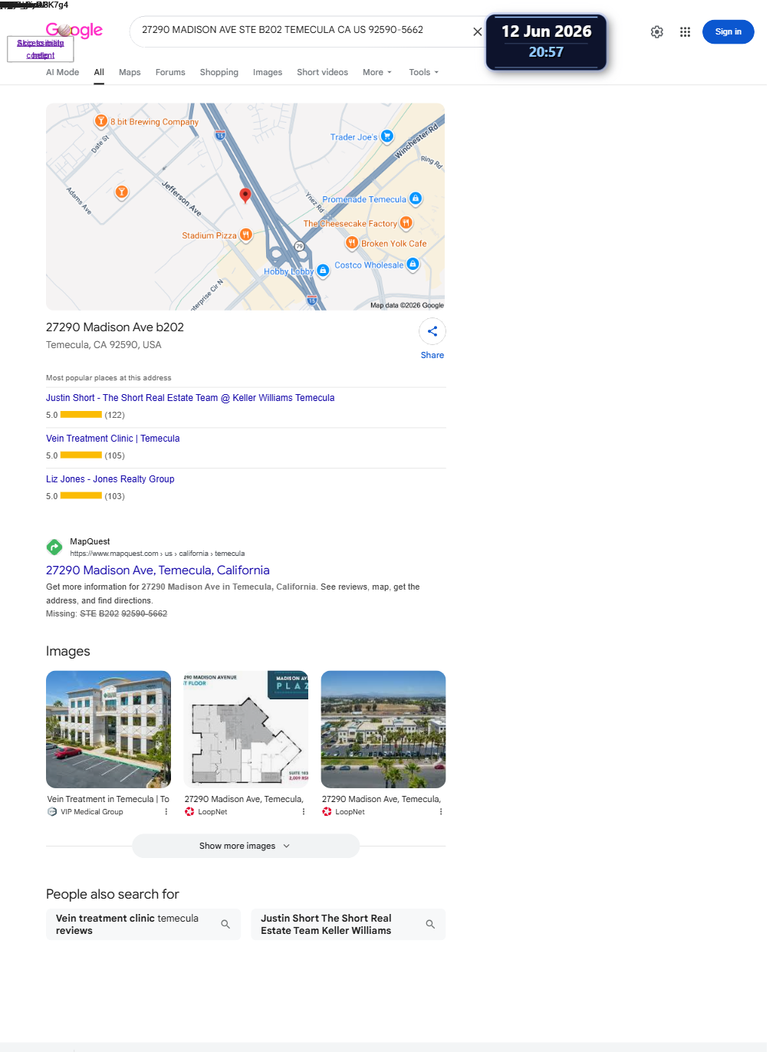Select Broken Yolk Cafe map marker

coord(352,243)
